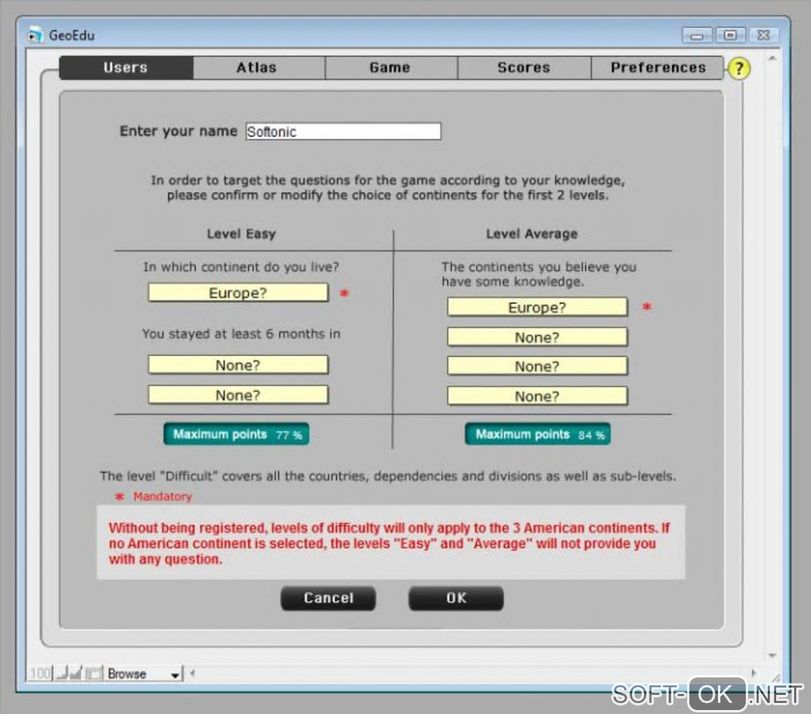This screenshot has width=811, height=714.
Task: Toggle the status toolbar layout icon
Action: (94, 673)
